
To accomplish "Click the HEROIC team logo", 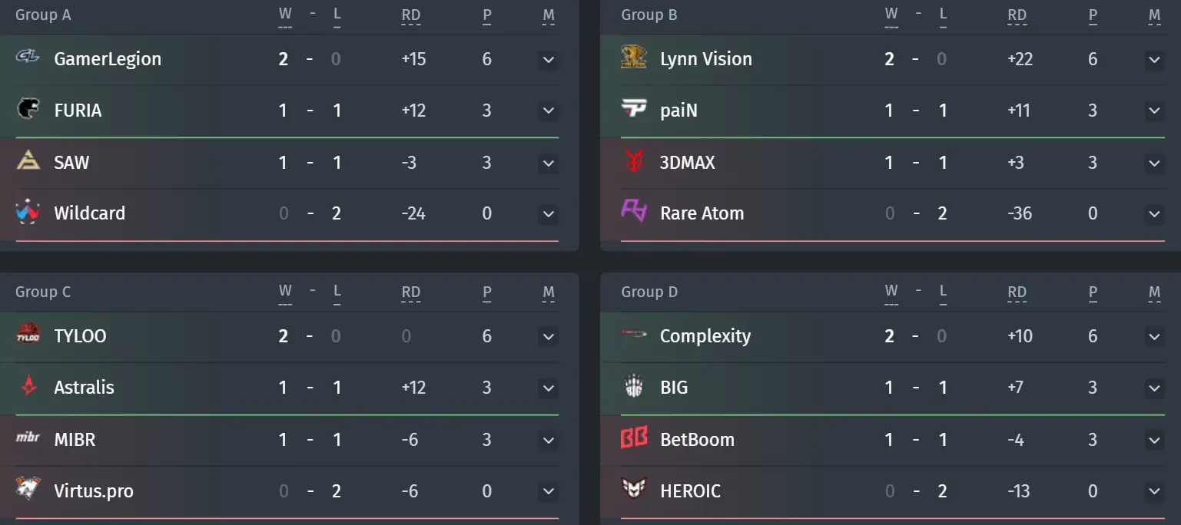I will pos(634,489).
